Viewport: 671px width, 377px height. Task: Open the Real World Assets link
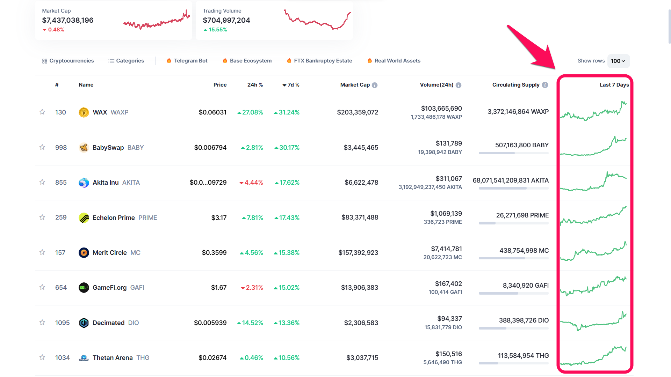pyautogui.click(x=394, y=61)
